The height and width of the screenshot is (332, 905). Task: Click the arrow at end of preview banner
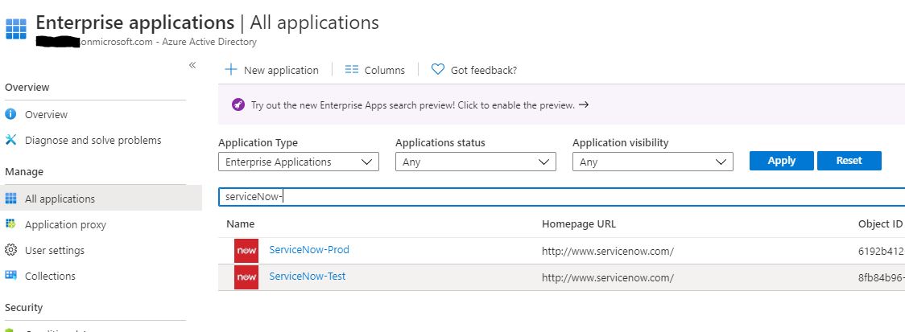[x=584, y=105]
